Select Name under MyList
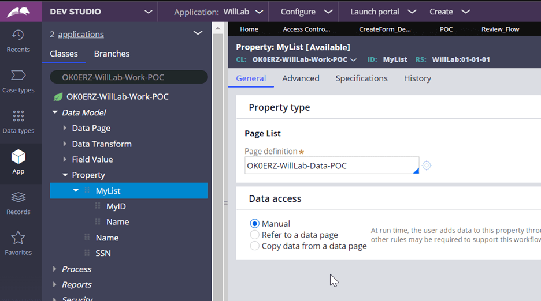Screen dimensions: 541x301 pyautogui.click(x=118, y=222)
